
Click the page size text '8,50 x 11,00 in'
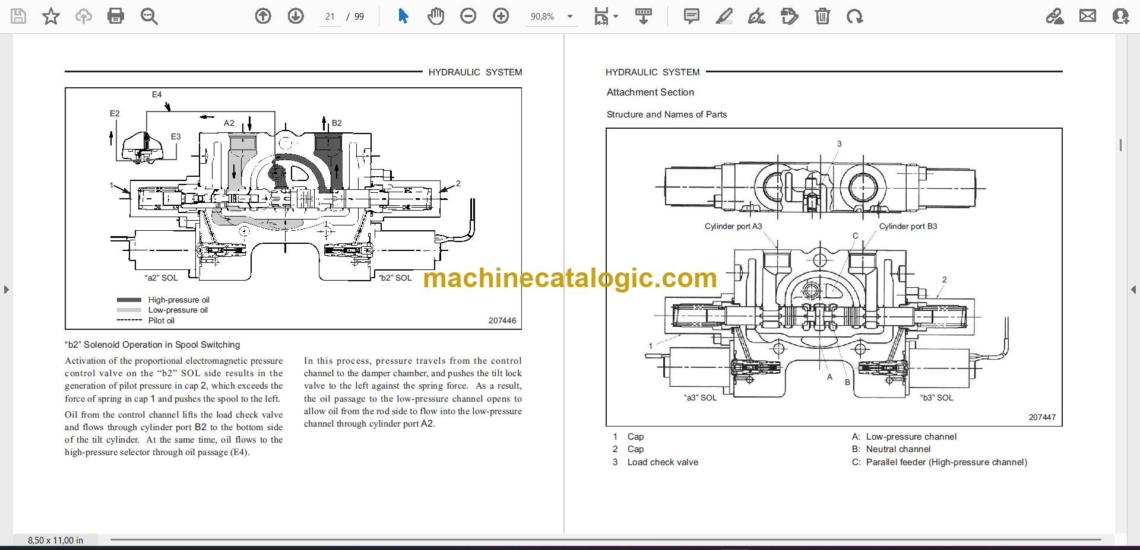tap(55, 540)
